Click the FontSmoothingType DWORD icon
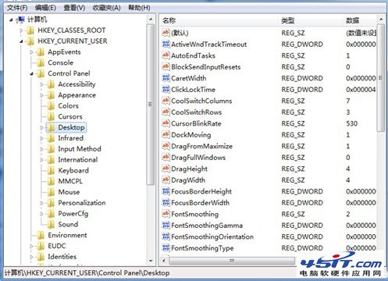Screen dimensions: 388x281 (166, 247)
